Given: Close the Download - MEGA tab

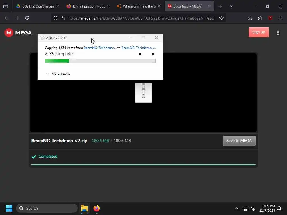Looking at the screenshot, I should click(209, 6).
